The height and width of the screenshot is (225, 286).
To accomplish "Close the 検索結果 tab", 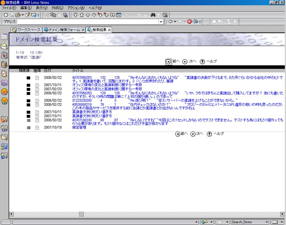I will (109, 30).
